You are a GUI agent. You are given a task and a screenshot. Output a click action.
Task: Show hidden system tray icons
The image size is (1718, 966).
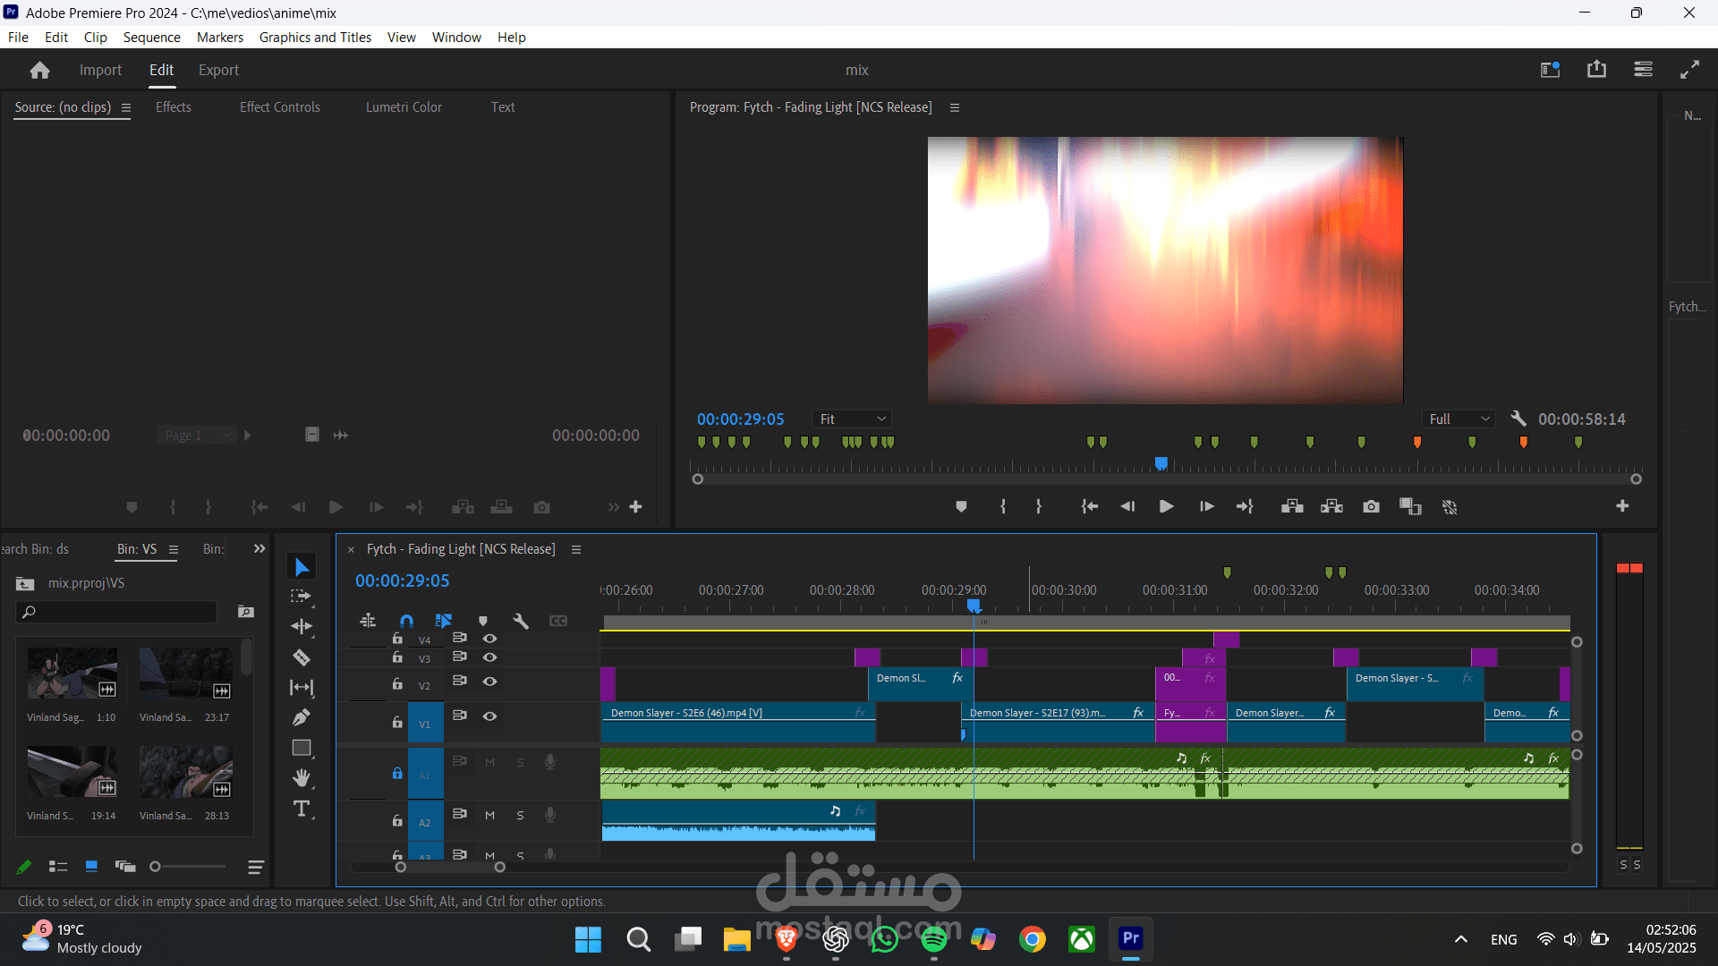[1461, 939]
